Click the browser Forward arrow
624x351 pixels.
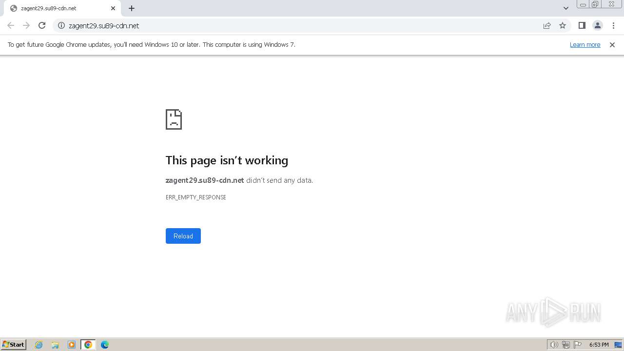pos(26,25)
